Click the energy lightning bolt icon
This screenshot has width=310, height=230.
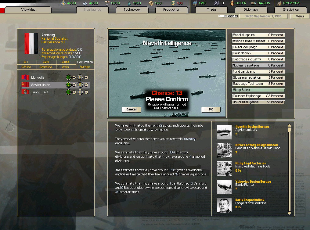63,3
